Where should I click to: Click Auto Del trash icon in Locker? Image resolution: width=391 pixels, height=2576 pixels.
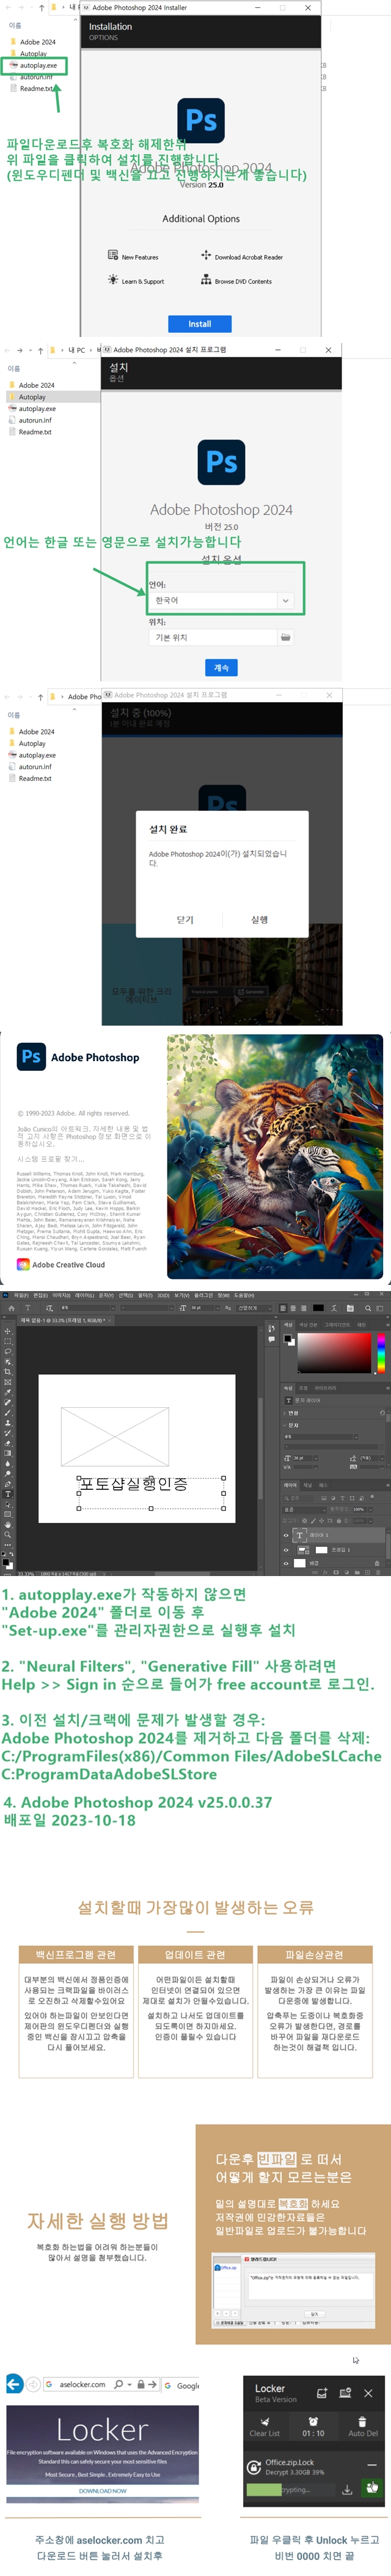pyautogui.click(x=363, y=2426)
